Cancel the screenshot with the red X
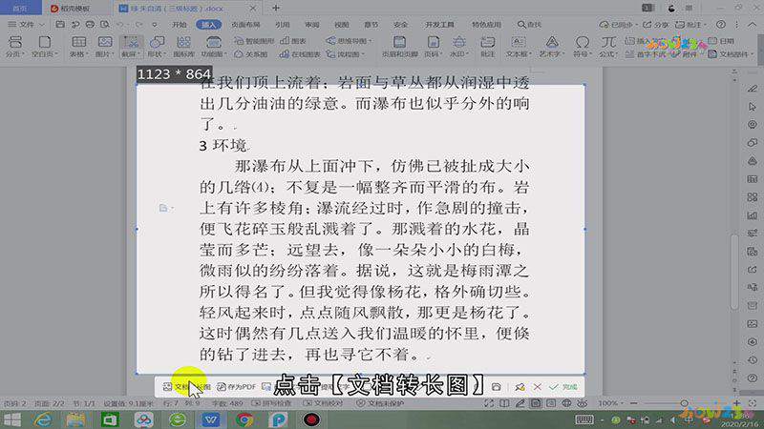764x429 pixels. click(x=537, y=387)
